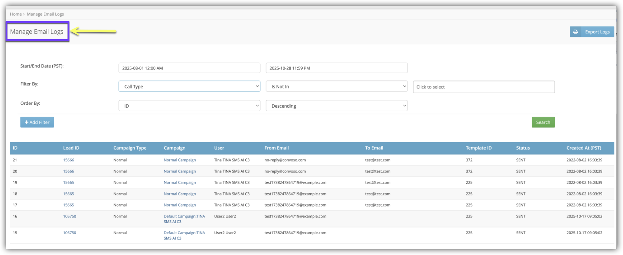Open Lead ID 15665 in row 17

pos(68,205)
